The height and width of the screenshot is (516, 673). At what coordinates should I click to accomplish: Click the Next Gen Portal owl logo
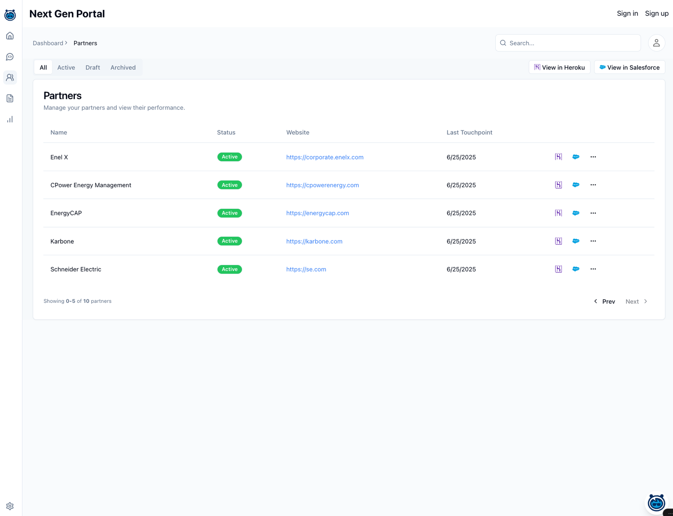pos(10,15)
